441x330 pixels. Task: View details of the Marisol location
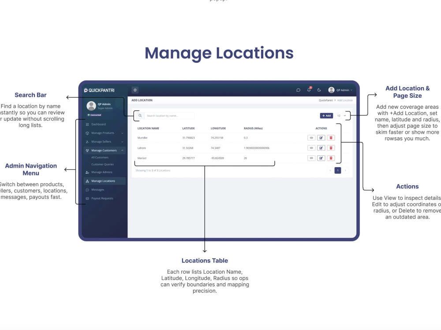tap(311, 158)
